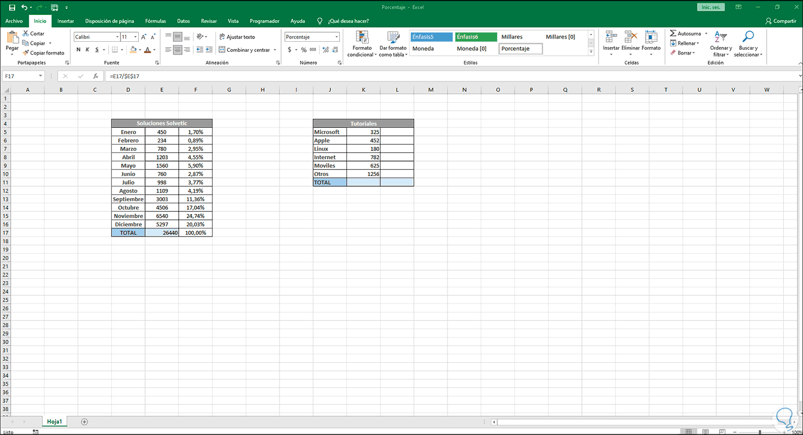The width and height of the screenshot is (803, 435).
Task: Open Formato condicional menu
Action: click(362, 44)
